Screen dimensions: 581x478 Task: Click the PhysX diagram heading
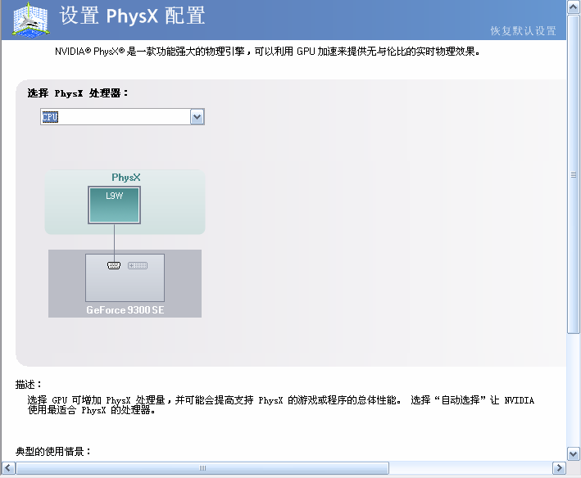click(x=126, y=178)
